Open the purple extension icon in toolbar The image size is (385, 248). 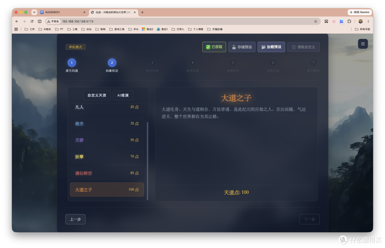click(342, 21)
